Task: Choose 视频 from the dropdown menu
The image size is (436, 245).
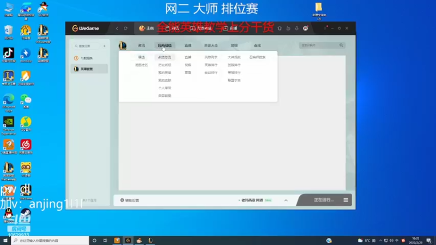Action: 188,65
